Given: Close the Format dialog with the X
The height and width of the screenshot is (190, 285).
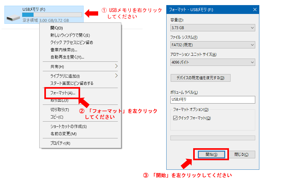Looking at the screenshot, I should [255, 10].
